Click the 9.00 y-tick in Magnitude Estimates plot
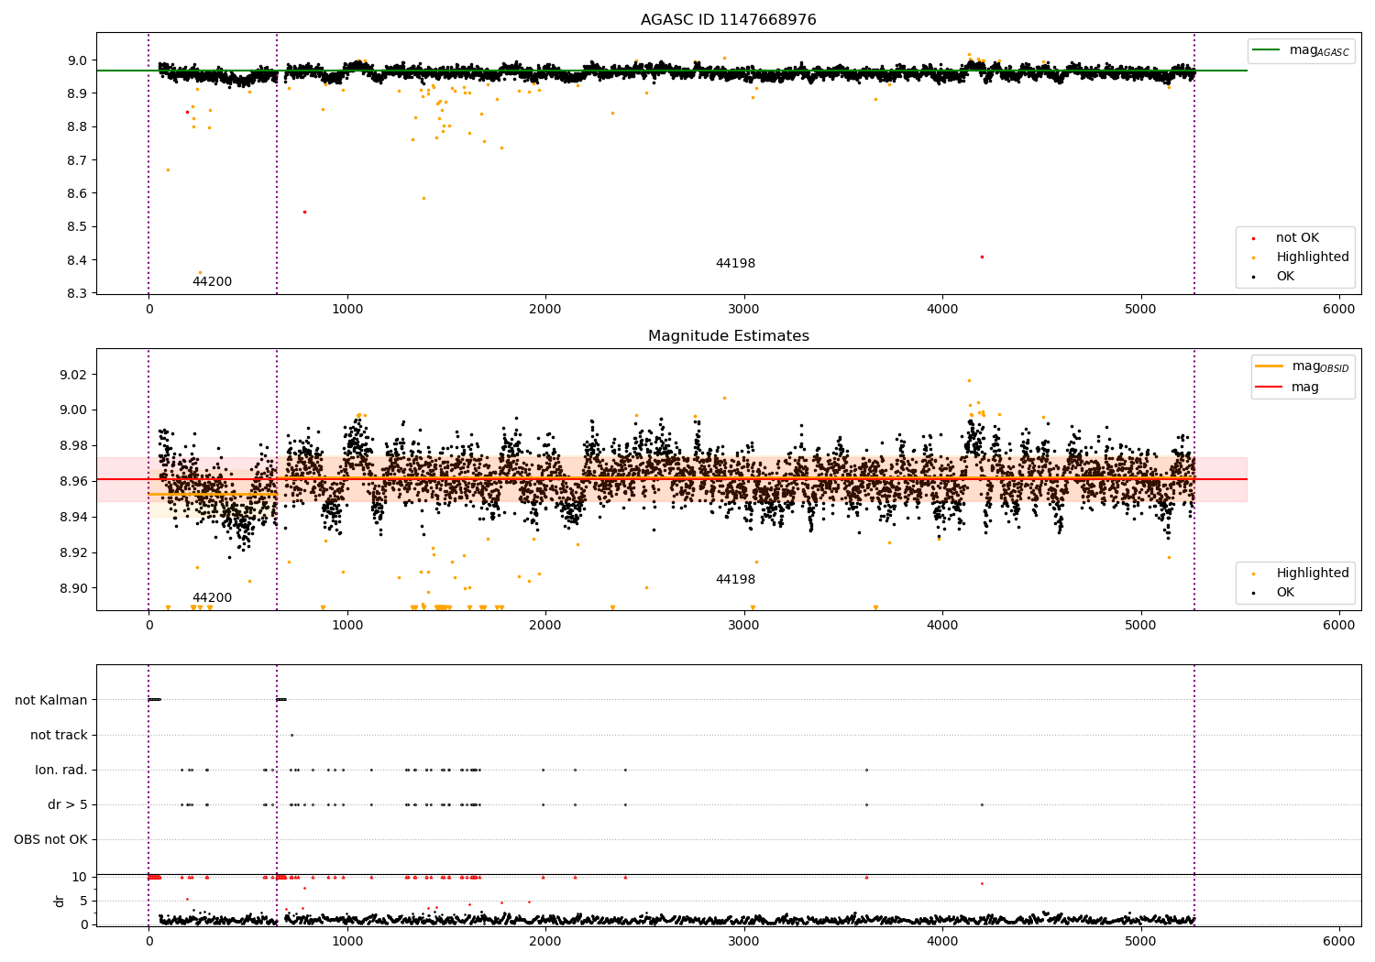1375x962 pixels. coord(74,410)
